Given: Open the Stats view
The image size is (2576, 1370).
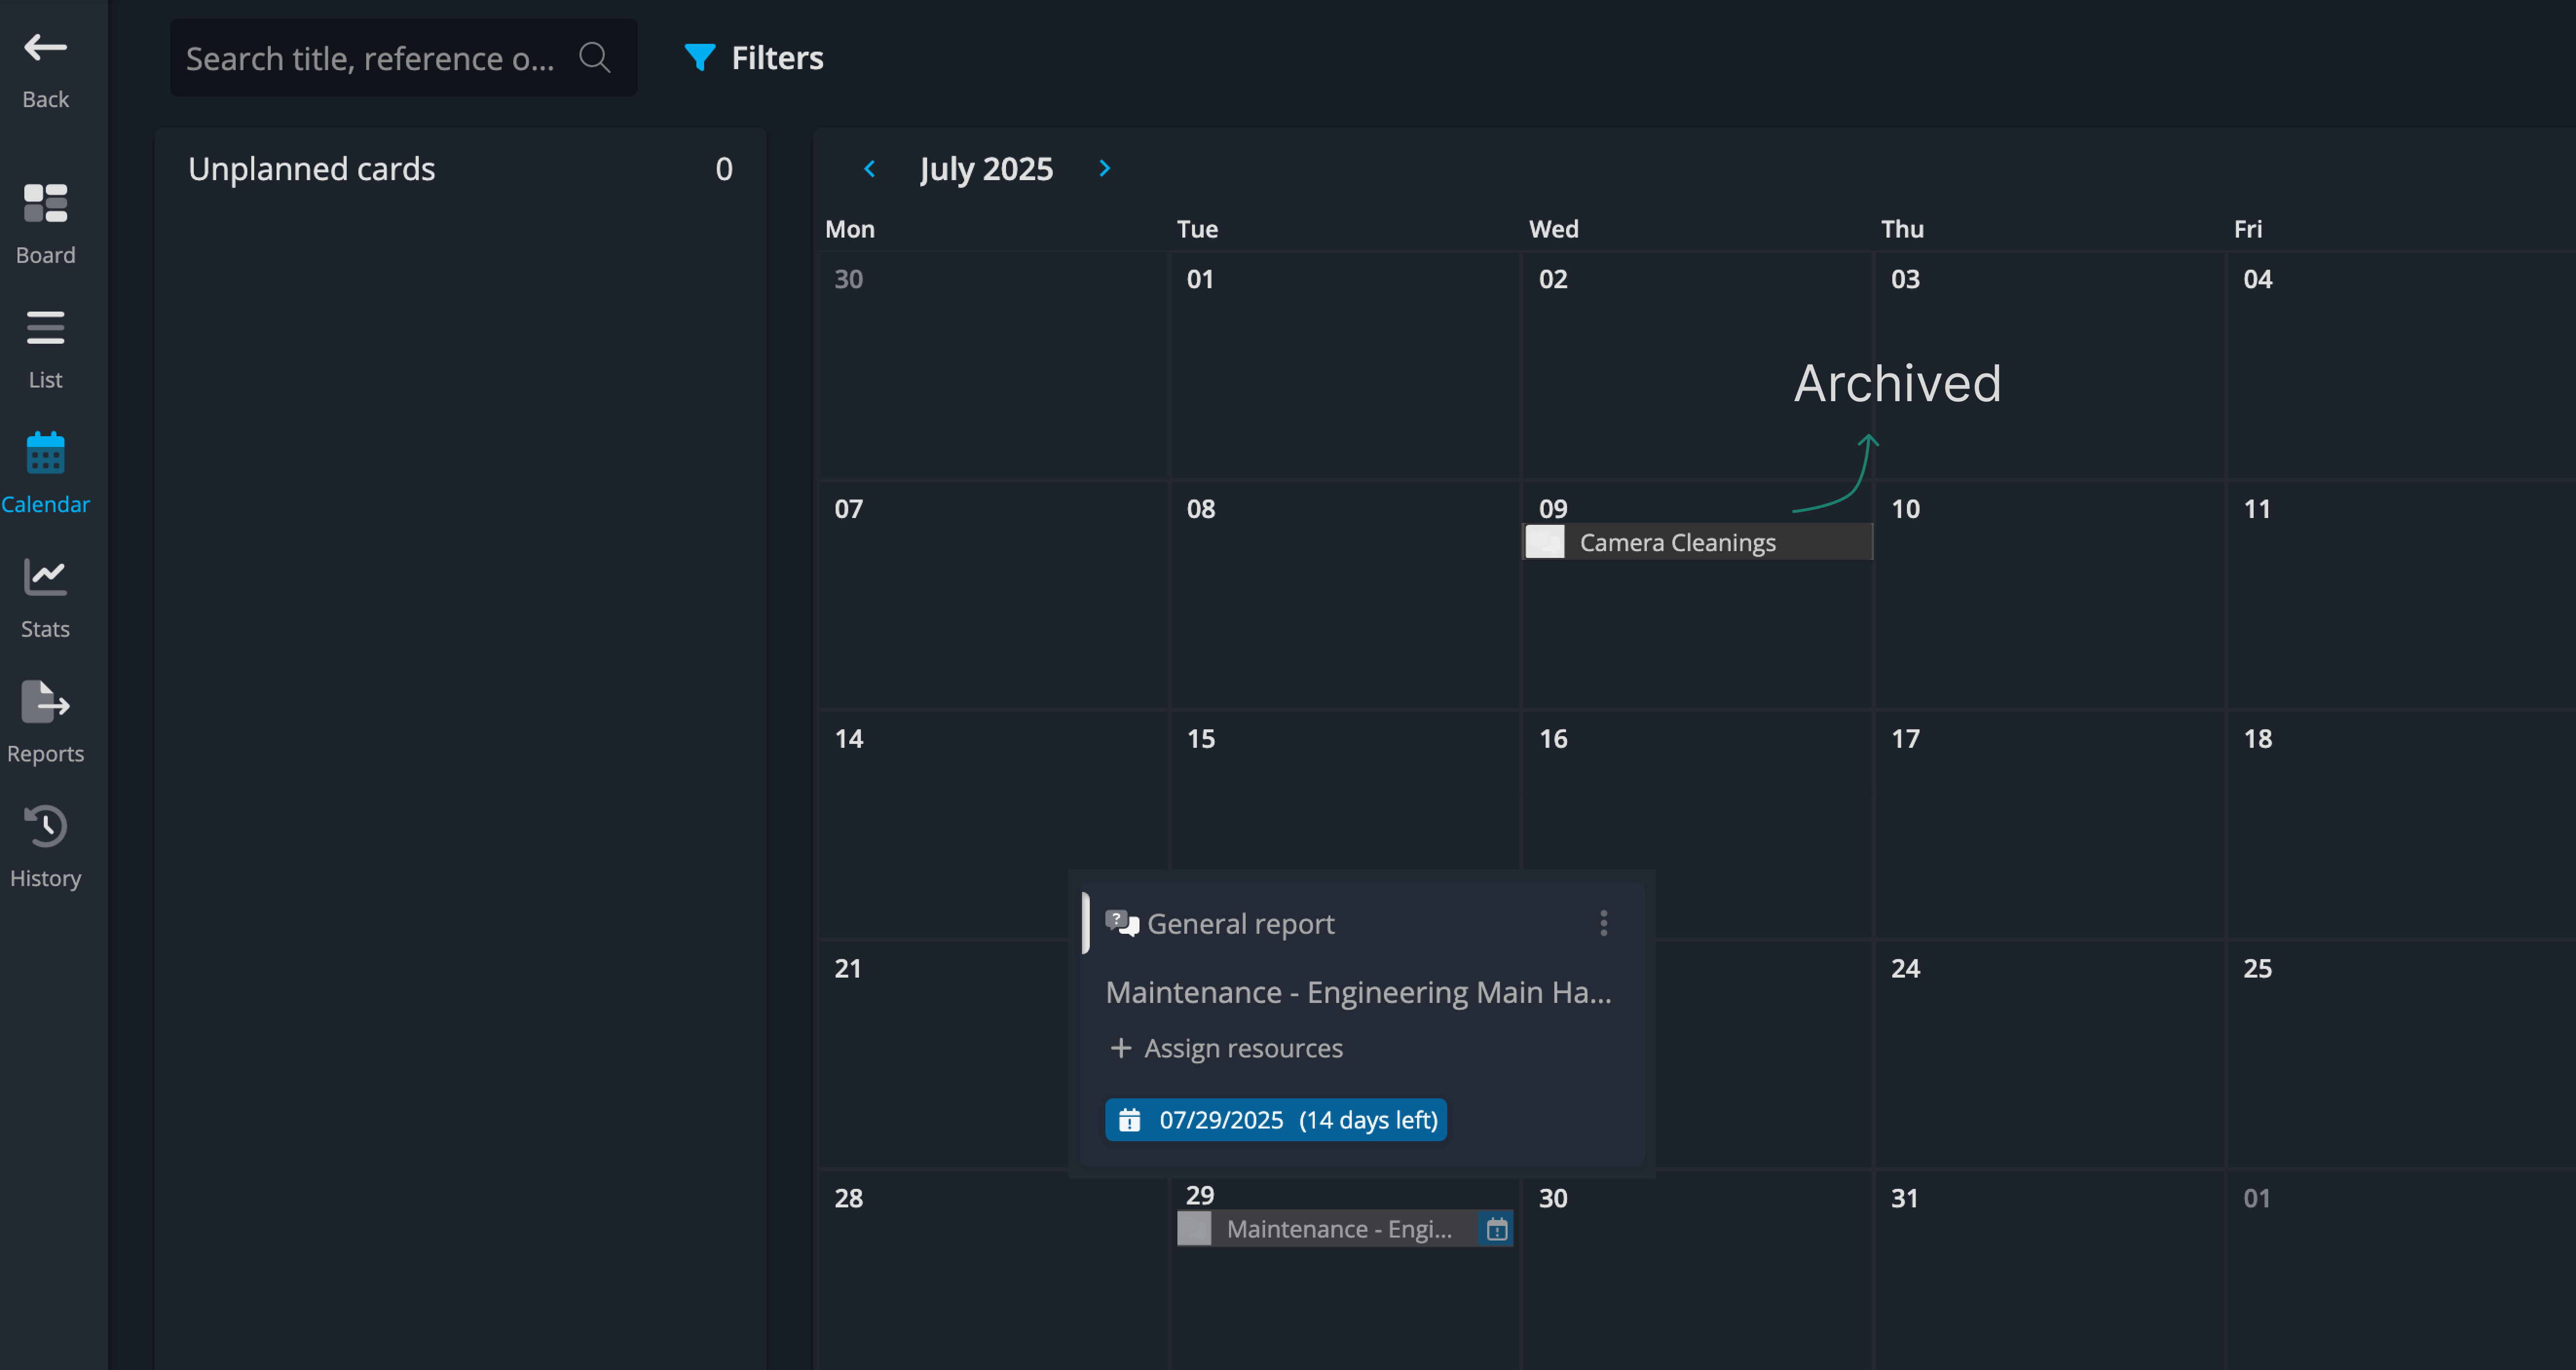Looking at the screenshot, I should [45, 597].
